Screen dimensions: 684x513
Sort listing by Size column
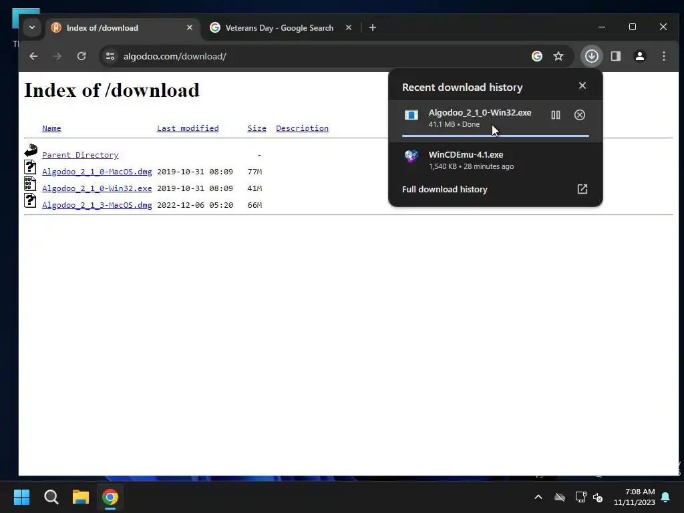point(257,128)
